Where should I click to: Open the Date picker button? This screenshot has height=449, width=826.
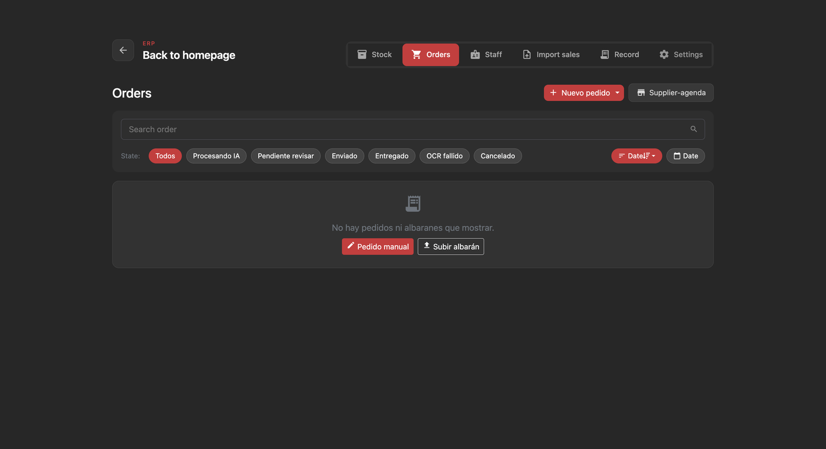click(686, 156)
